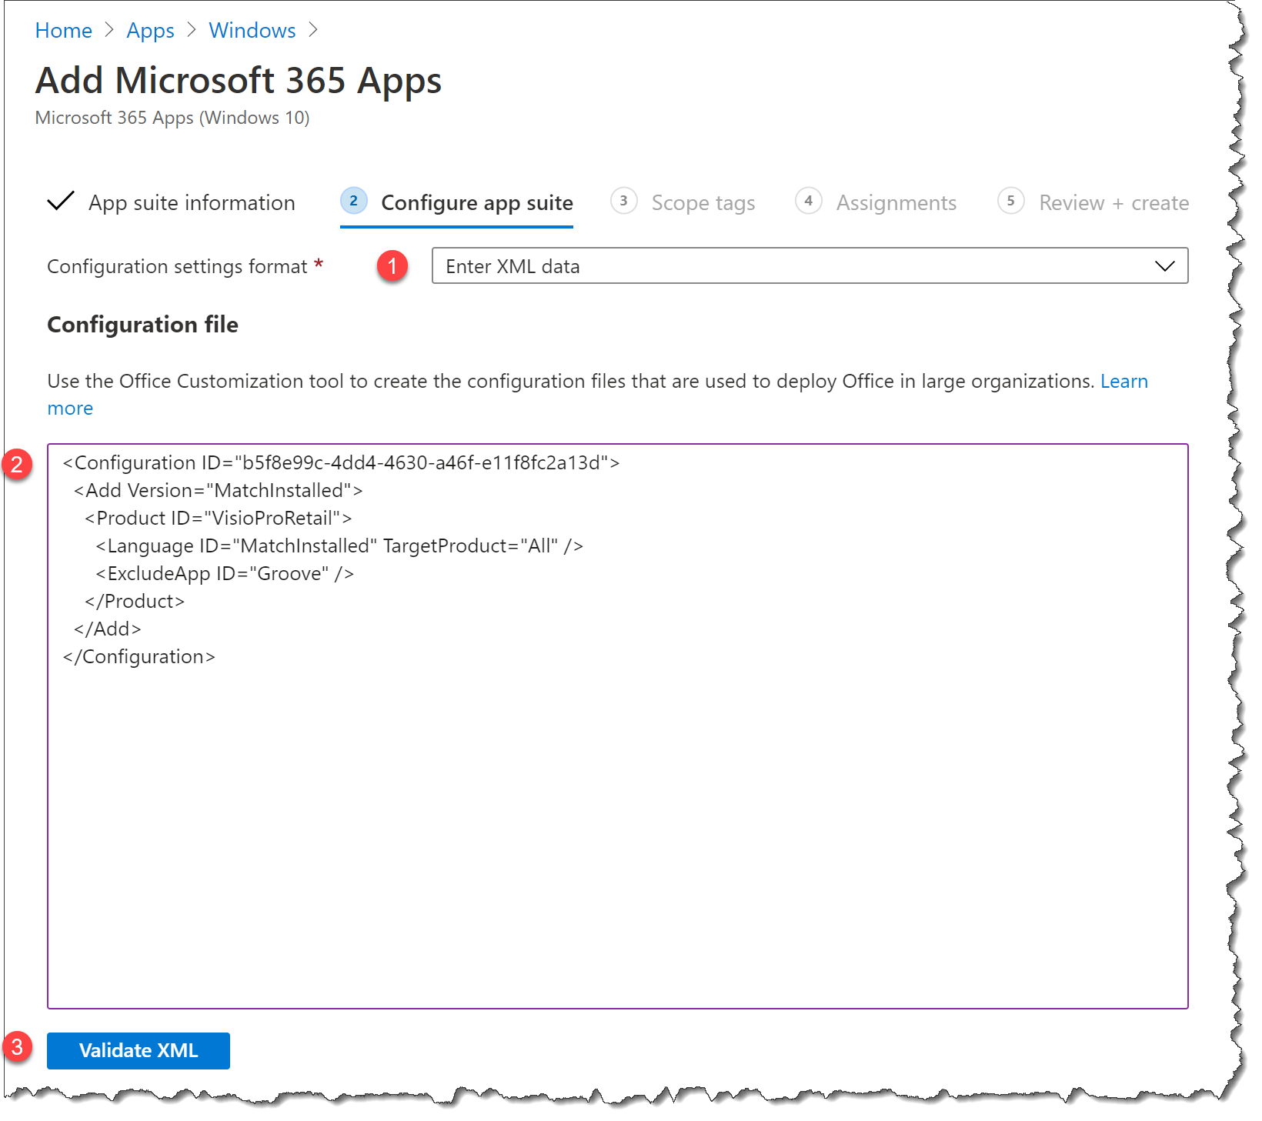This screenshot has width=1262, height=1121.
Task: Expand the dropdown using its chevron arrow
Action: (1164, 266)
